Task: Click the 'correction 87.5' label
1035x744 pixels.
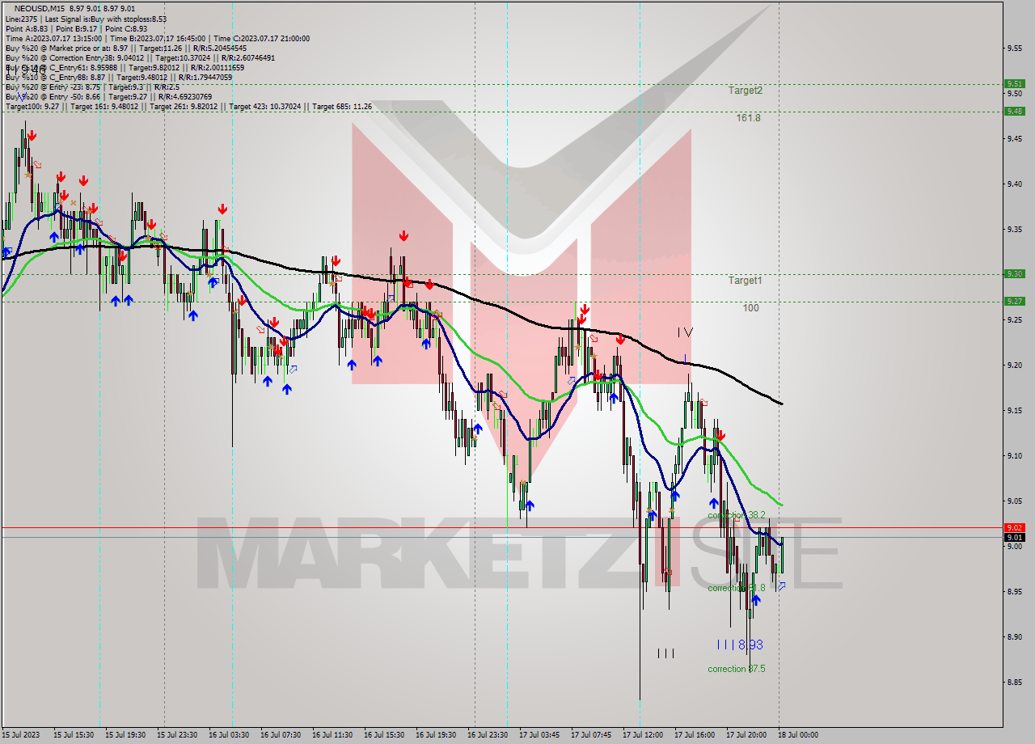Action: click(x=736, y=669)
